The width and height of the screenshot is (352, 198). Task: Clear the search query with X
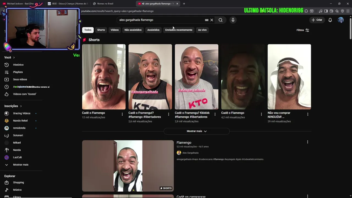coord(212,20)
